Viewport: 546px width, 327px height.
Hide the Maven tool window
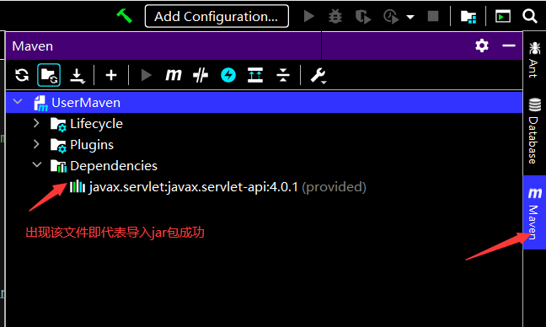[x=509, y=46]
